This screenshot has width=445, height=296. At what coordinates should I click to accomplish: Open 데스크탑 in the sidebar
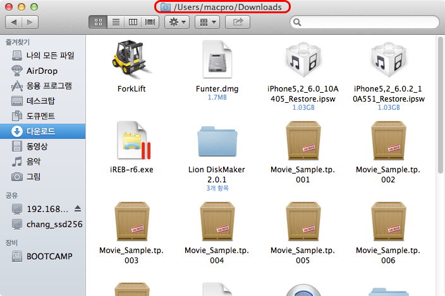(42, 101)
